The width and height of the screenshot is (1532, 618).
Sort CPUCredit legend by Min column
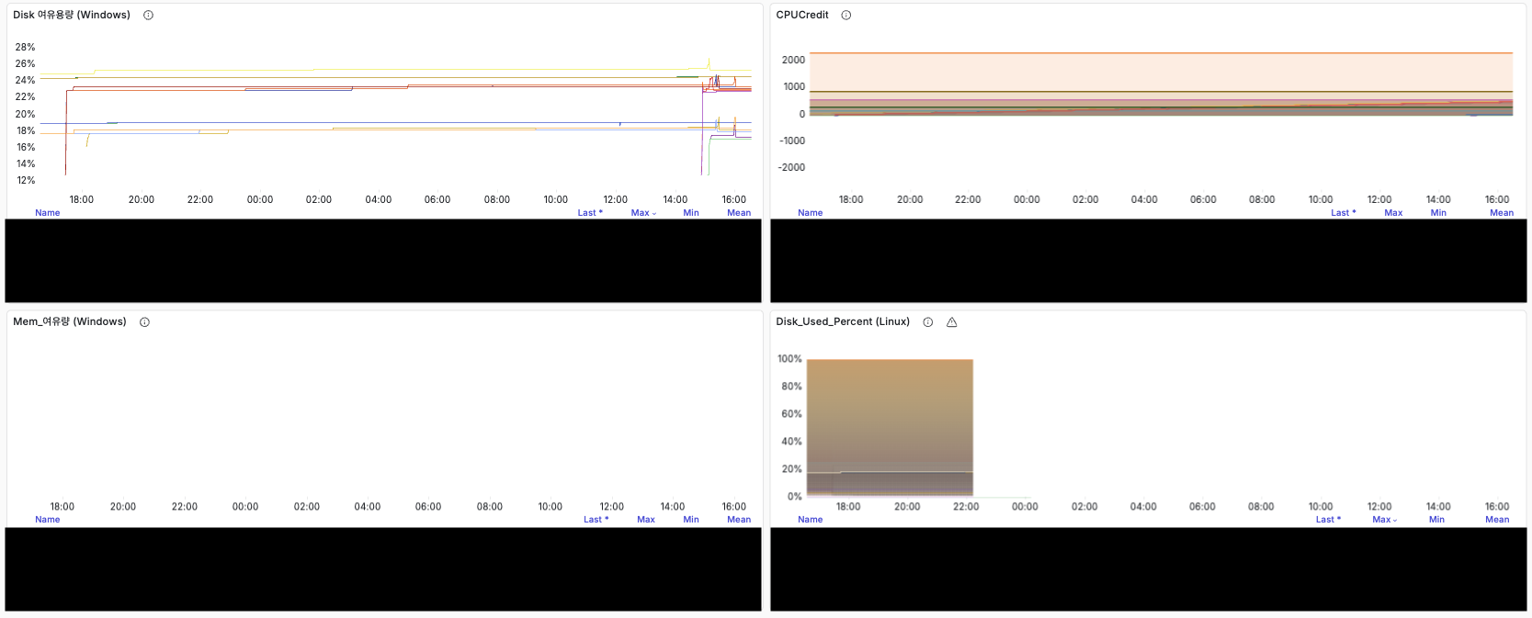pyautogui.click(x=1438, y=213)
